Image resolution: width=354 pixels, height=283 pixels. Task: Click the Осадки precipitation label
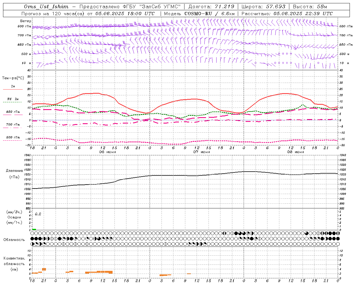[x=14, y=217]
